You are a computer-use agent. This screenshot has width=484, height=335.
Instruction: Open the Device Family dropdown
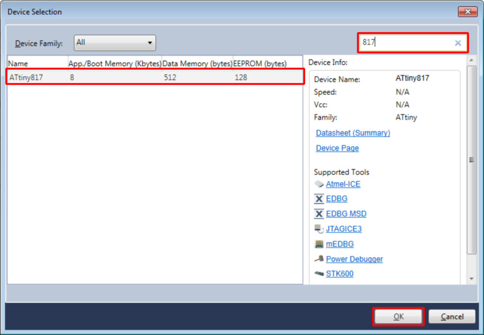[115, 43]
